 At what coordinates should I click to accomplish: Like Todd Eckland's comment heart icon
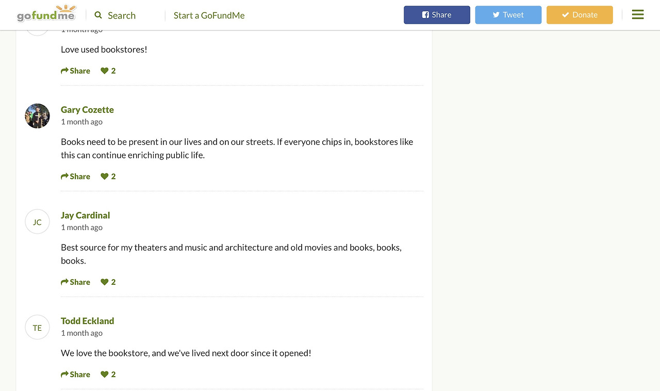point(105,374)
